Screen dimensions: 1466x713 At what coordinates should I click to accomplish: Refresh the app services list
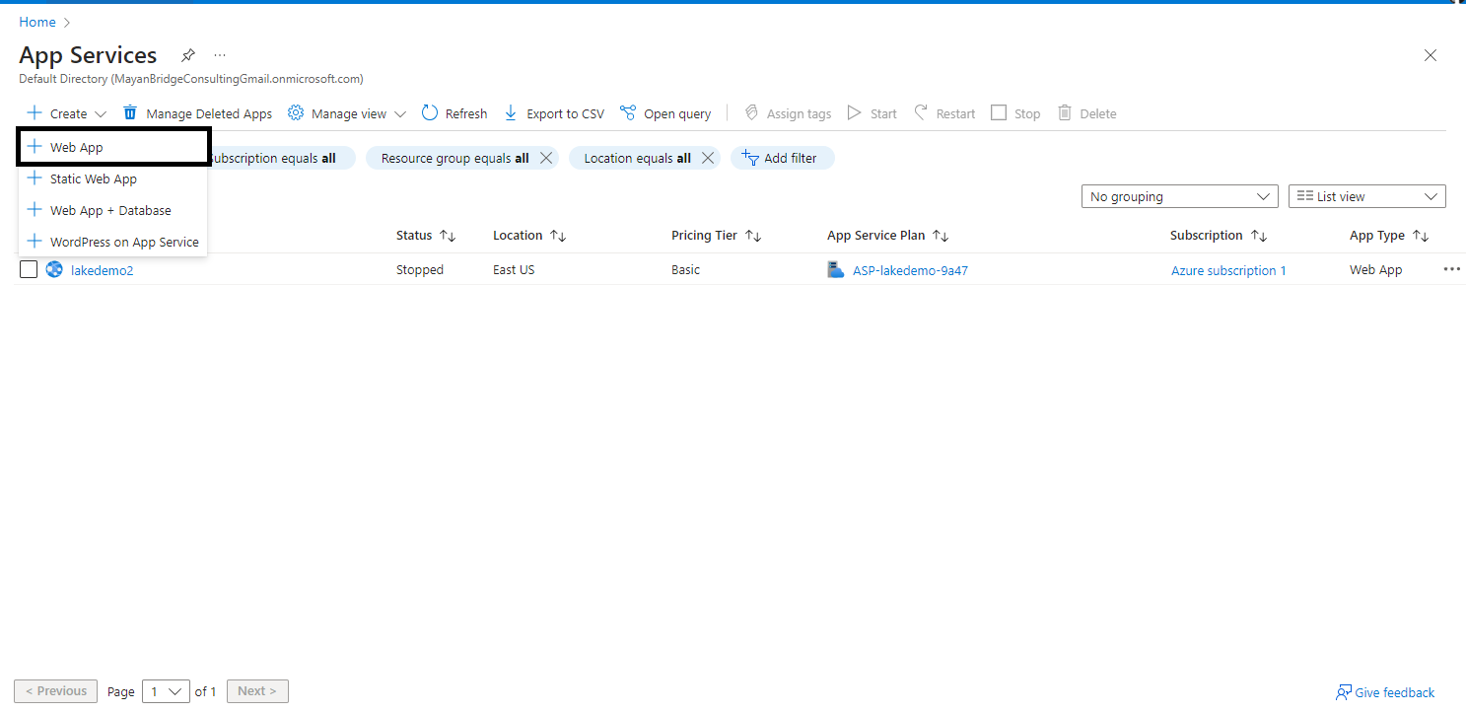coord(454,113)
